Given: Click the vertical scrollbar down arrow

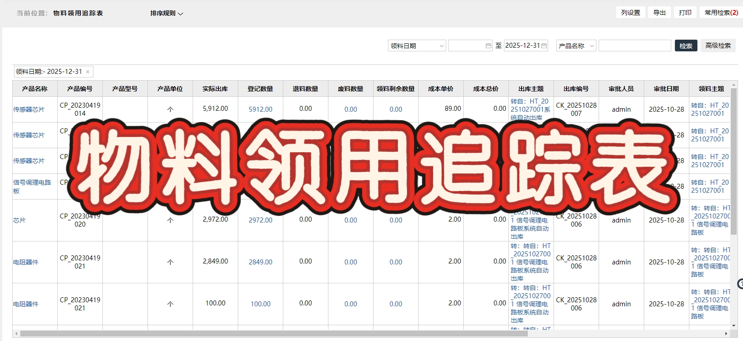Looking at the screenshot, I should pyautogui.click(x=734, y=326).
